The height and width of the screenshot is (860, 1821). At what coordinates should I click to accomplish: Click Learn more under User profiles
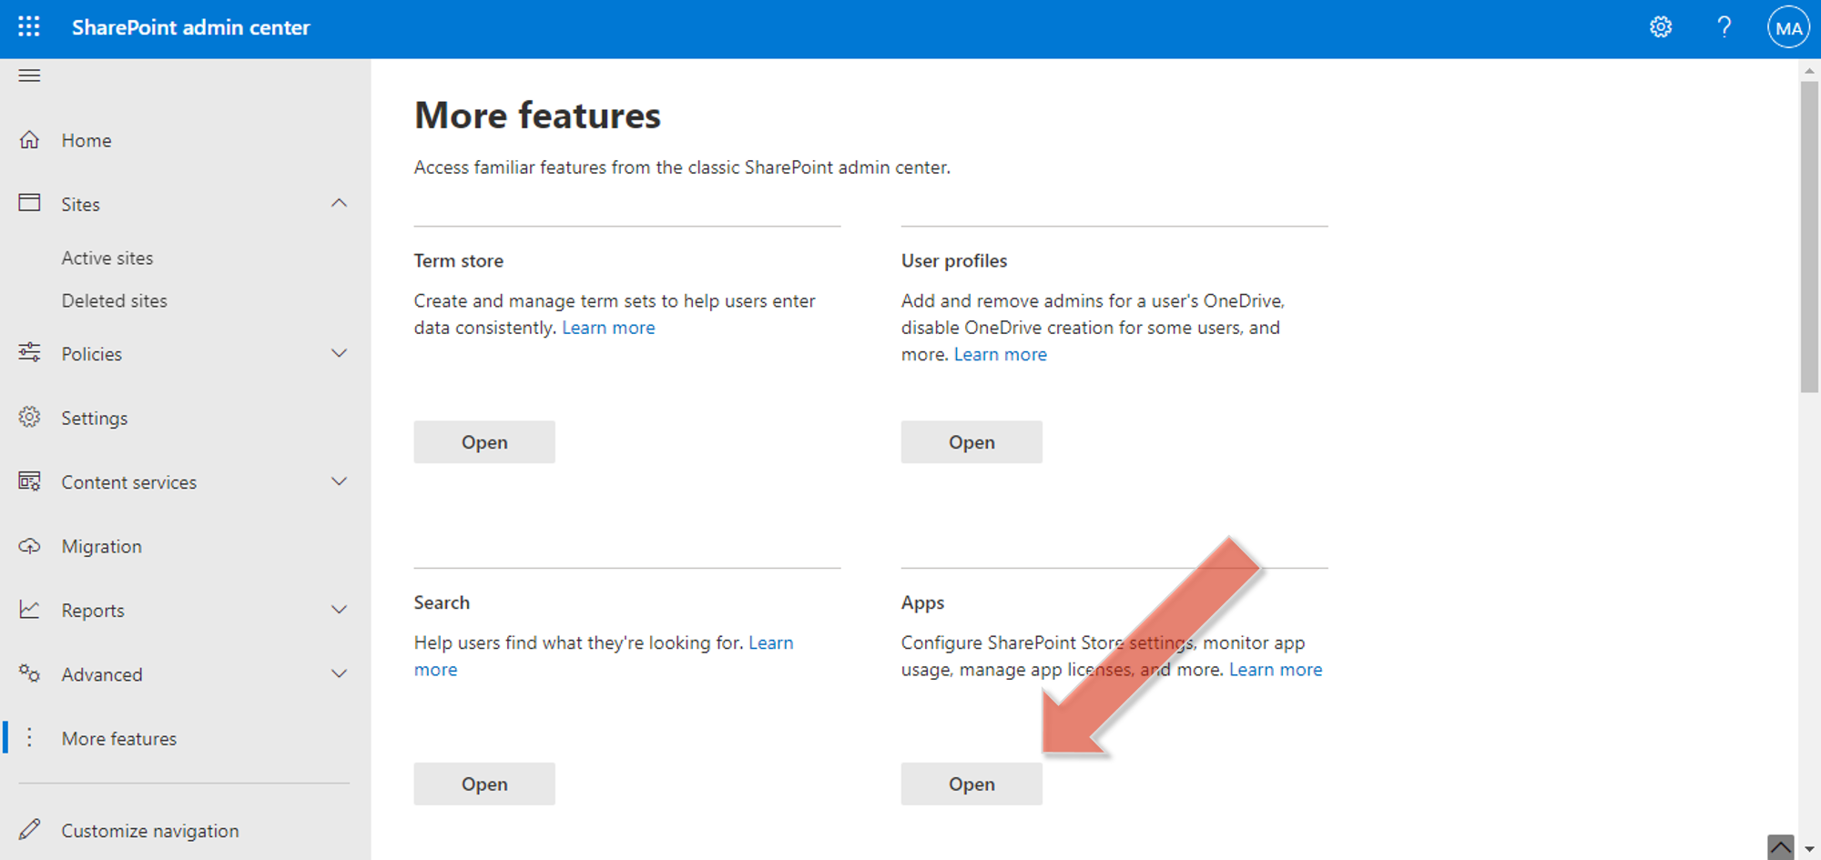(1000, 354)
